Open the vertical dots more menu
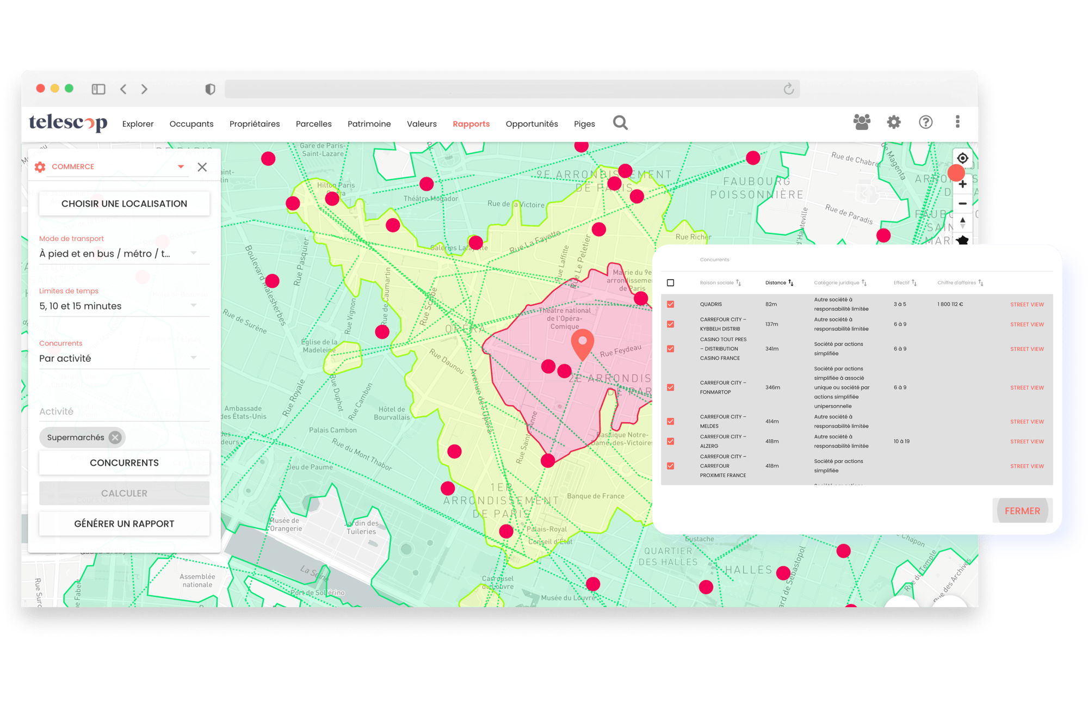Image resolution: width=1088 pixels, height=703 pixels. coord(957,122)
